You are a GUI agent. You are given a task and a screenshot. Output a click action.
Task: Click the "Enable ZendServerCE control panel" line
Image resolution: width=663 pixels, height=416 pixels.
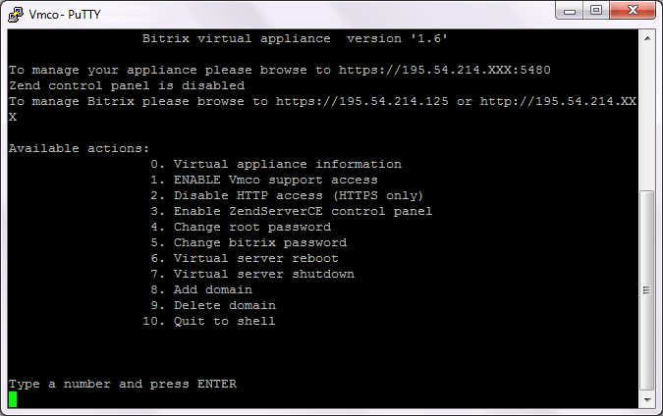tap(303, 211)
